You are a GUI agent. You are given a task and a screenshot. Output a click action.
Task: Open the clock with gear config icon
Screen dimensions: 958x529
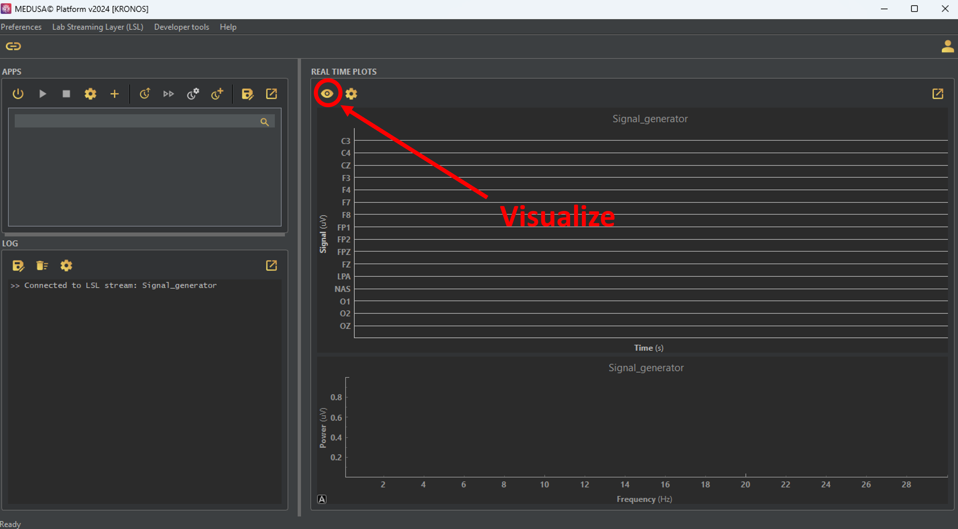[x=193, y=94]
